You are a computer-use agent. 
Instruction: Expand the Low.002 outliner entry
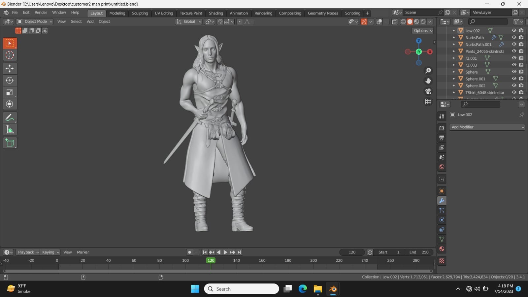point(454,31)
